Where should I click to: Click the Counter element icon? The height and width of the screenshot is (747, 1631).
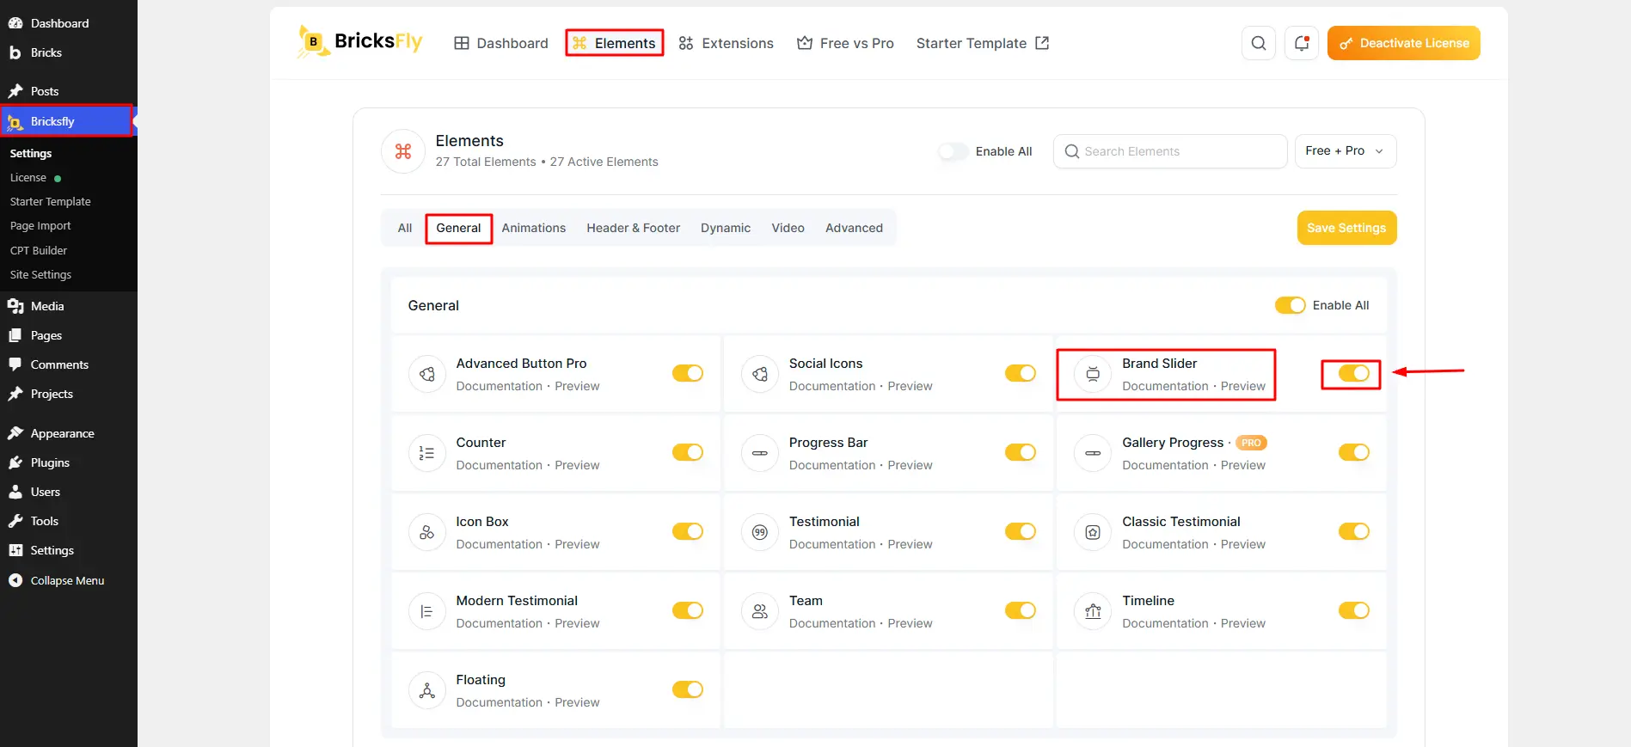coord(426,453)
